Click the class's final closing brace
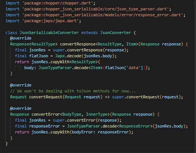The image size is (196, 153). (x=7, y=144)
